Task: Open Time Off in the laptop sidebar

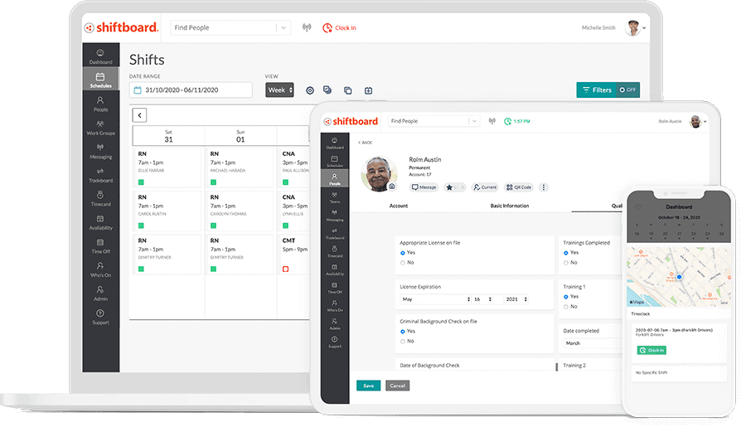Action: [x=100, y=246]
